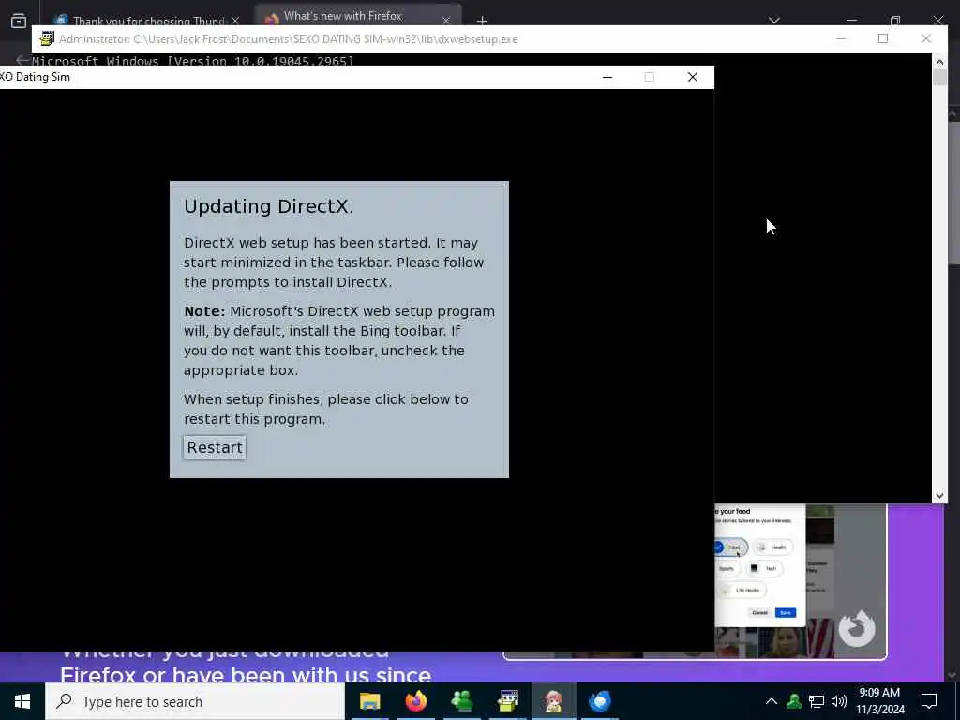960x720 pixels.
Task: Click the 'Updating DirectX.' heading text
Action: (x=269, y=206)
